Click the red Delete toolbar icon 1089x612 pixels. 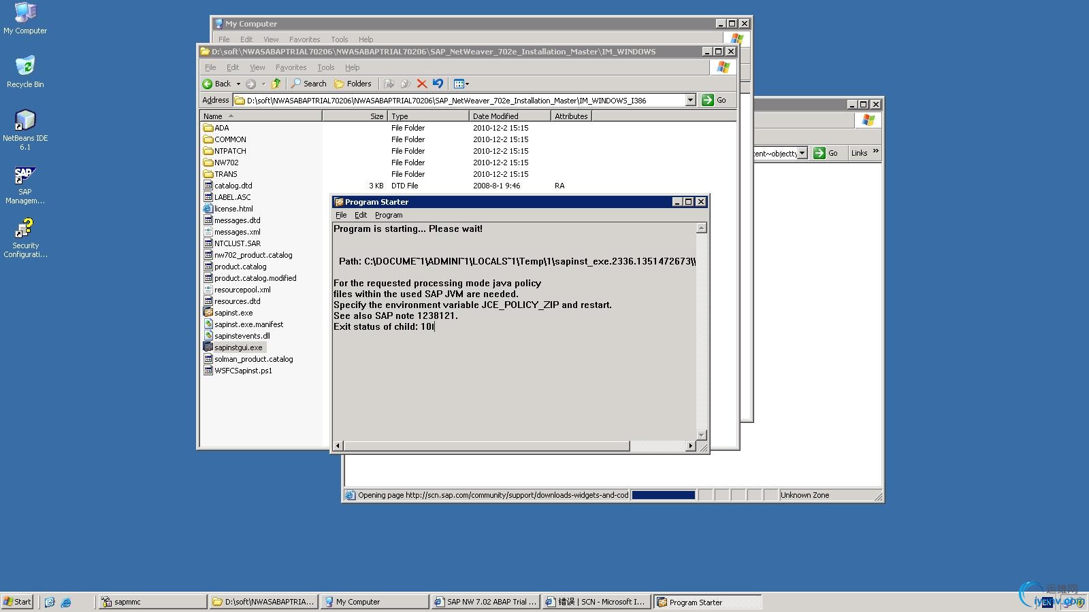[422, 84]
